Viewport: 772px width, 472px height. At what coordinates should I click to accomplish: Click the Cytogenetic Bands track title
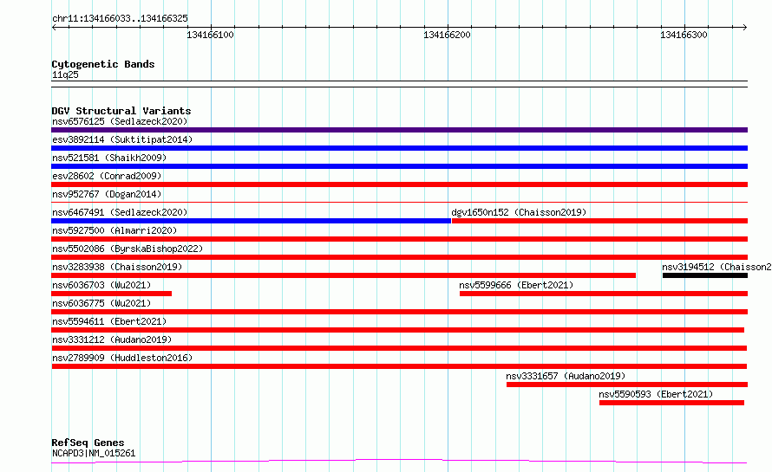coord(103,64)
